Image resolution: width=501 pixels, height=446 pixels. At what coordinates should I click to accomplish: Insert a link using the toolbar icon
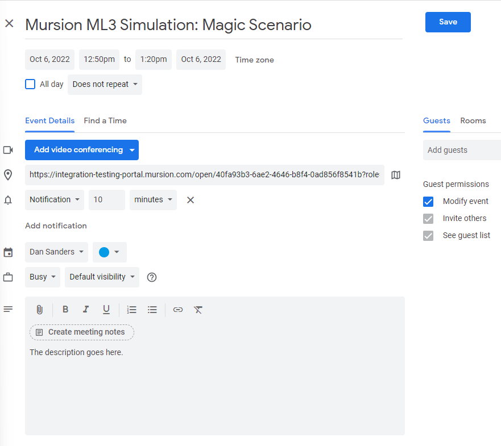pos(177,310)
